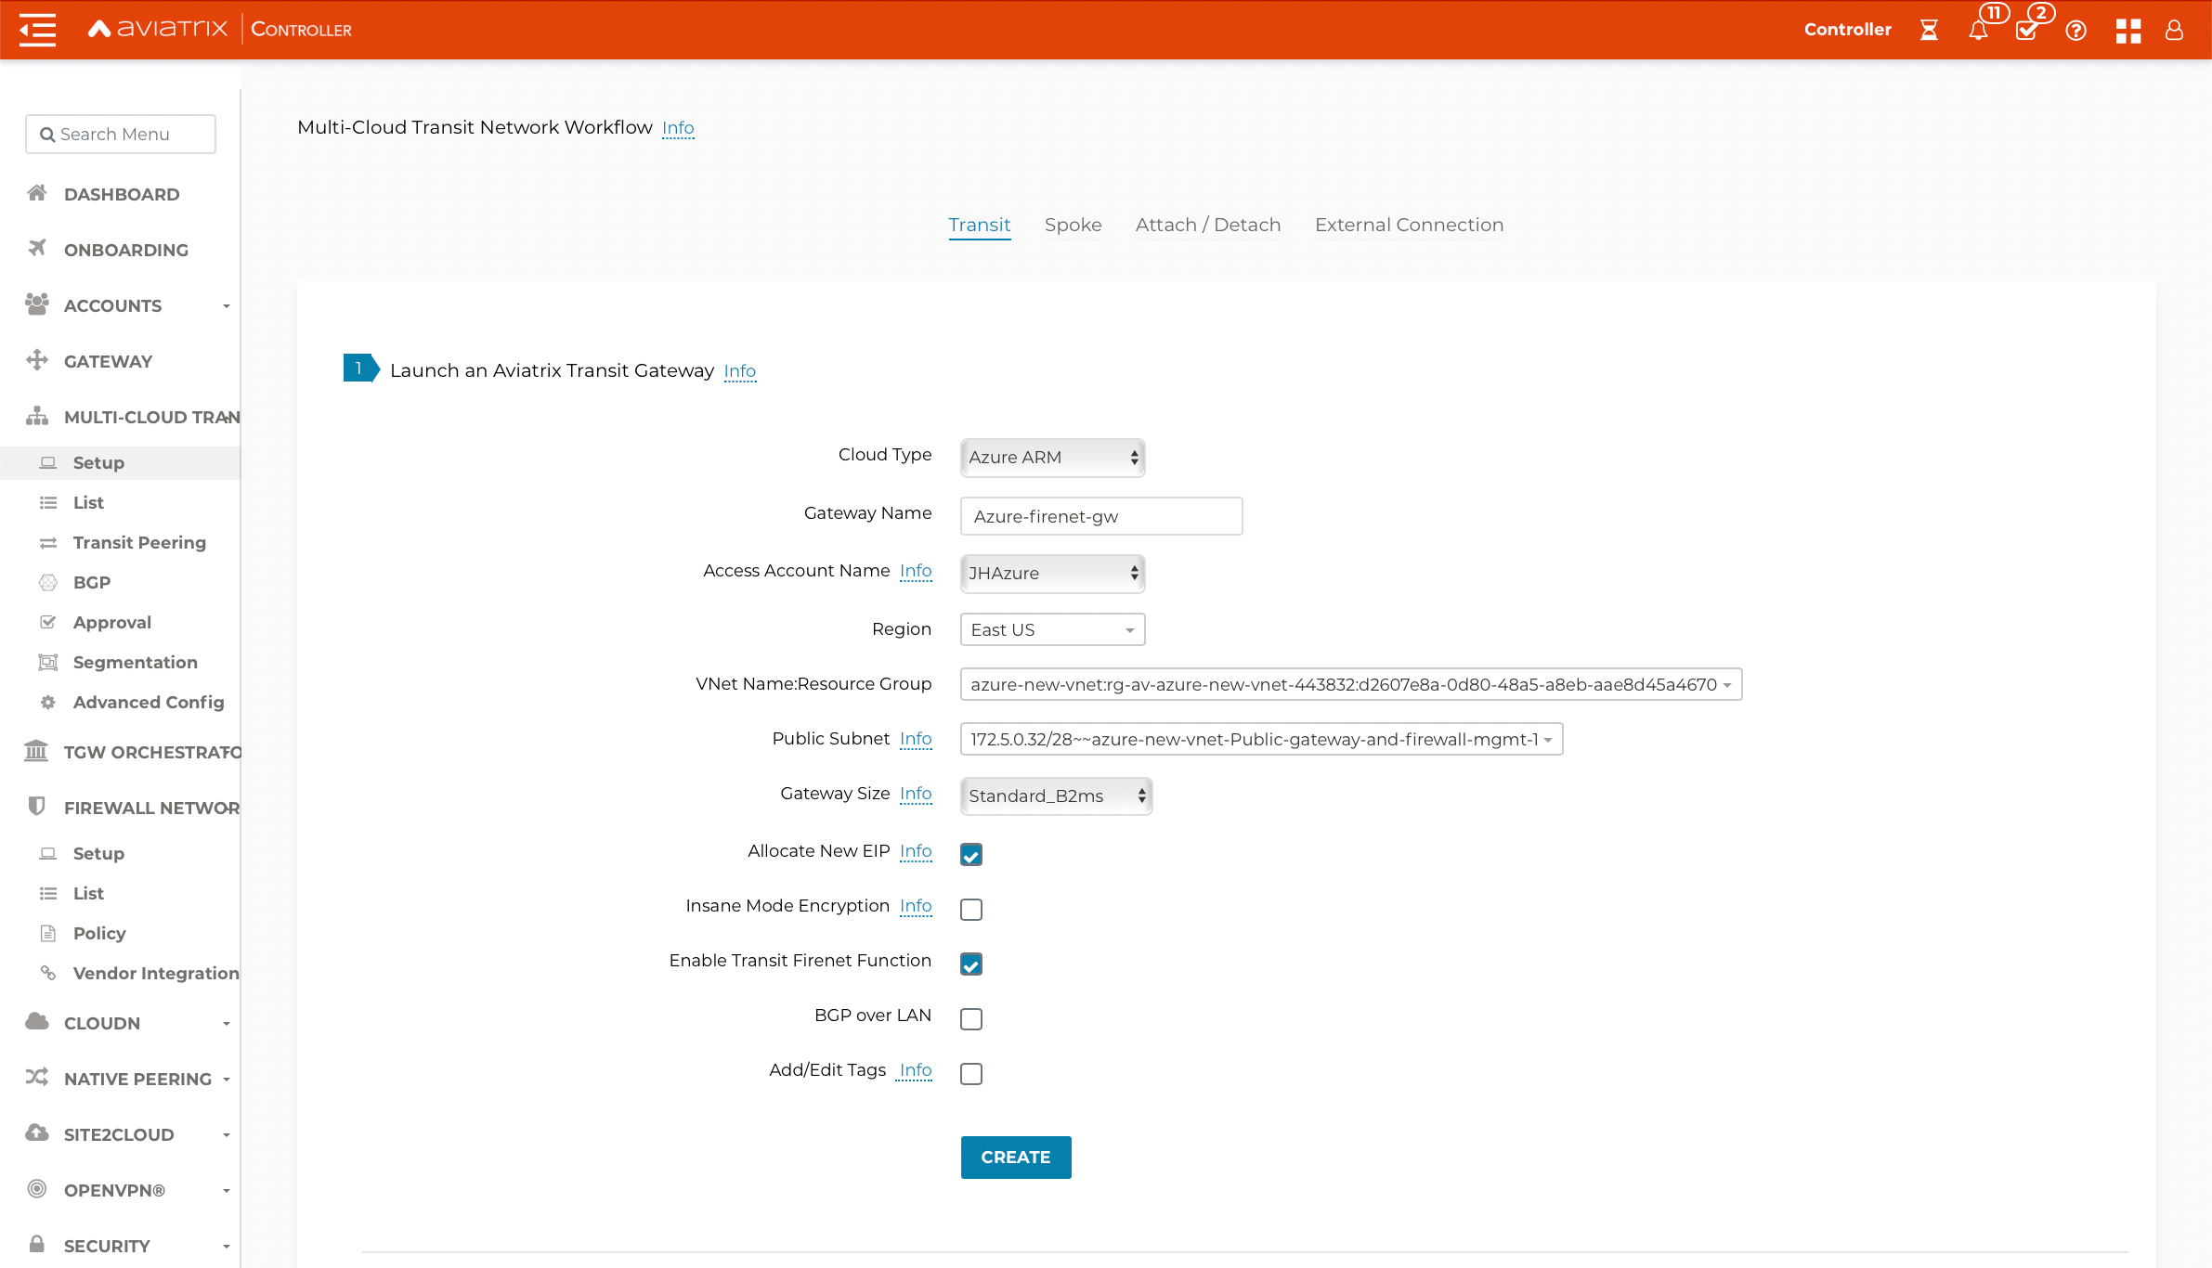Screen dimensions: 2212x1268
Task: Click the CREATE button
Action: [x=1016, y=1157]
